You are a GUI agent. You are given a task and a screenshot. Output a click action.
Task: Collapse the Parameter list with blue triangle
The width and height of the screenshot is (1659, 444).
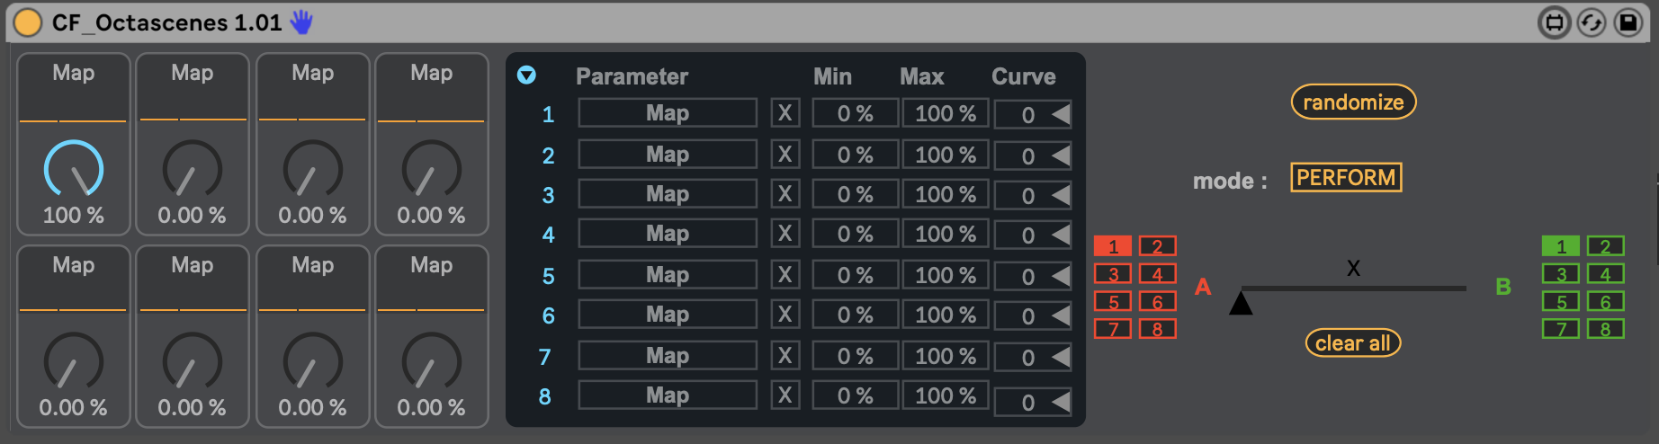[526, 75]
